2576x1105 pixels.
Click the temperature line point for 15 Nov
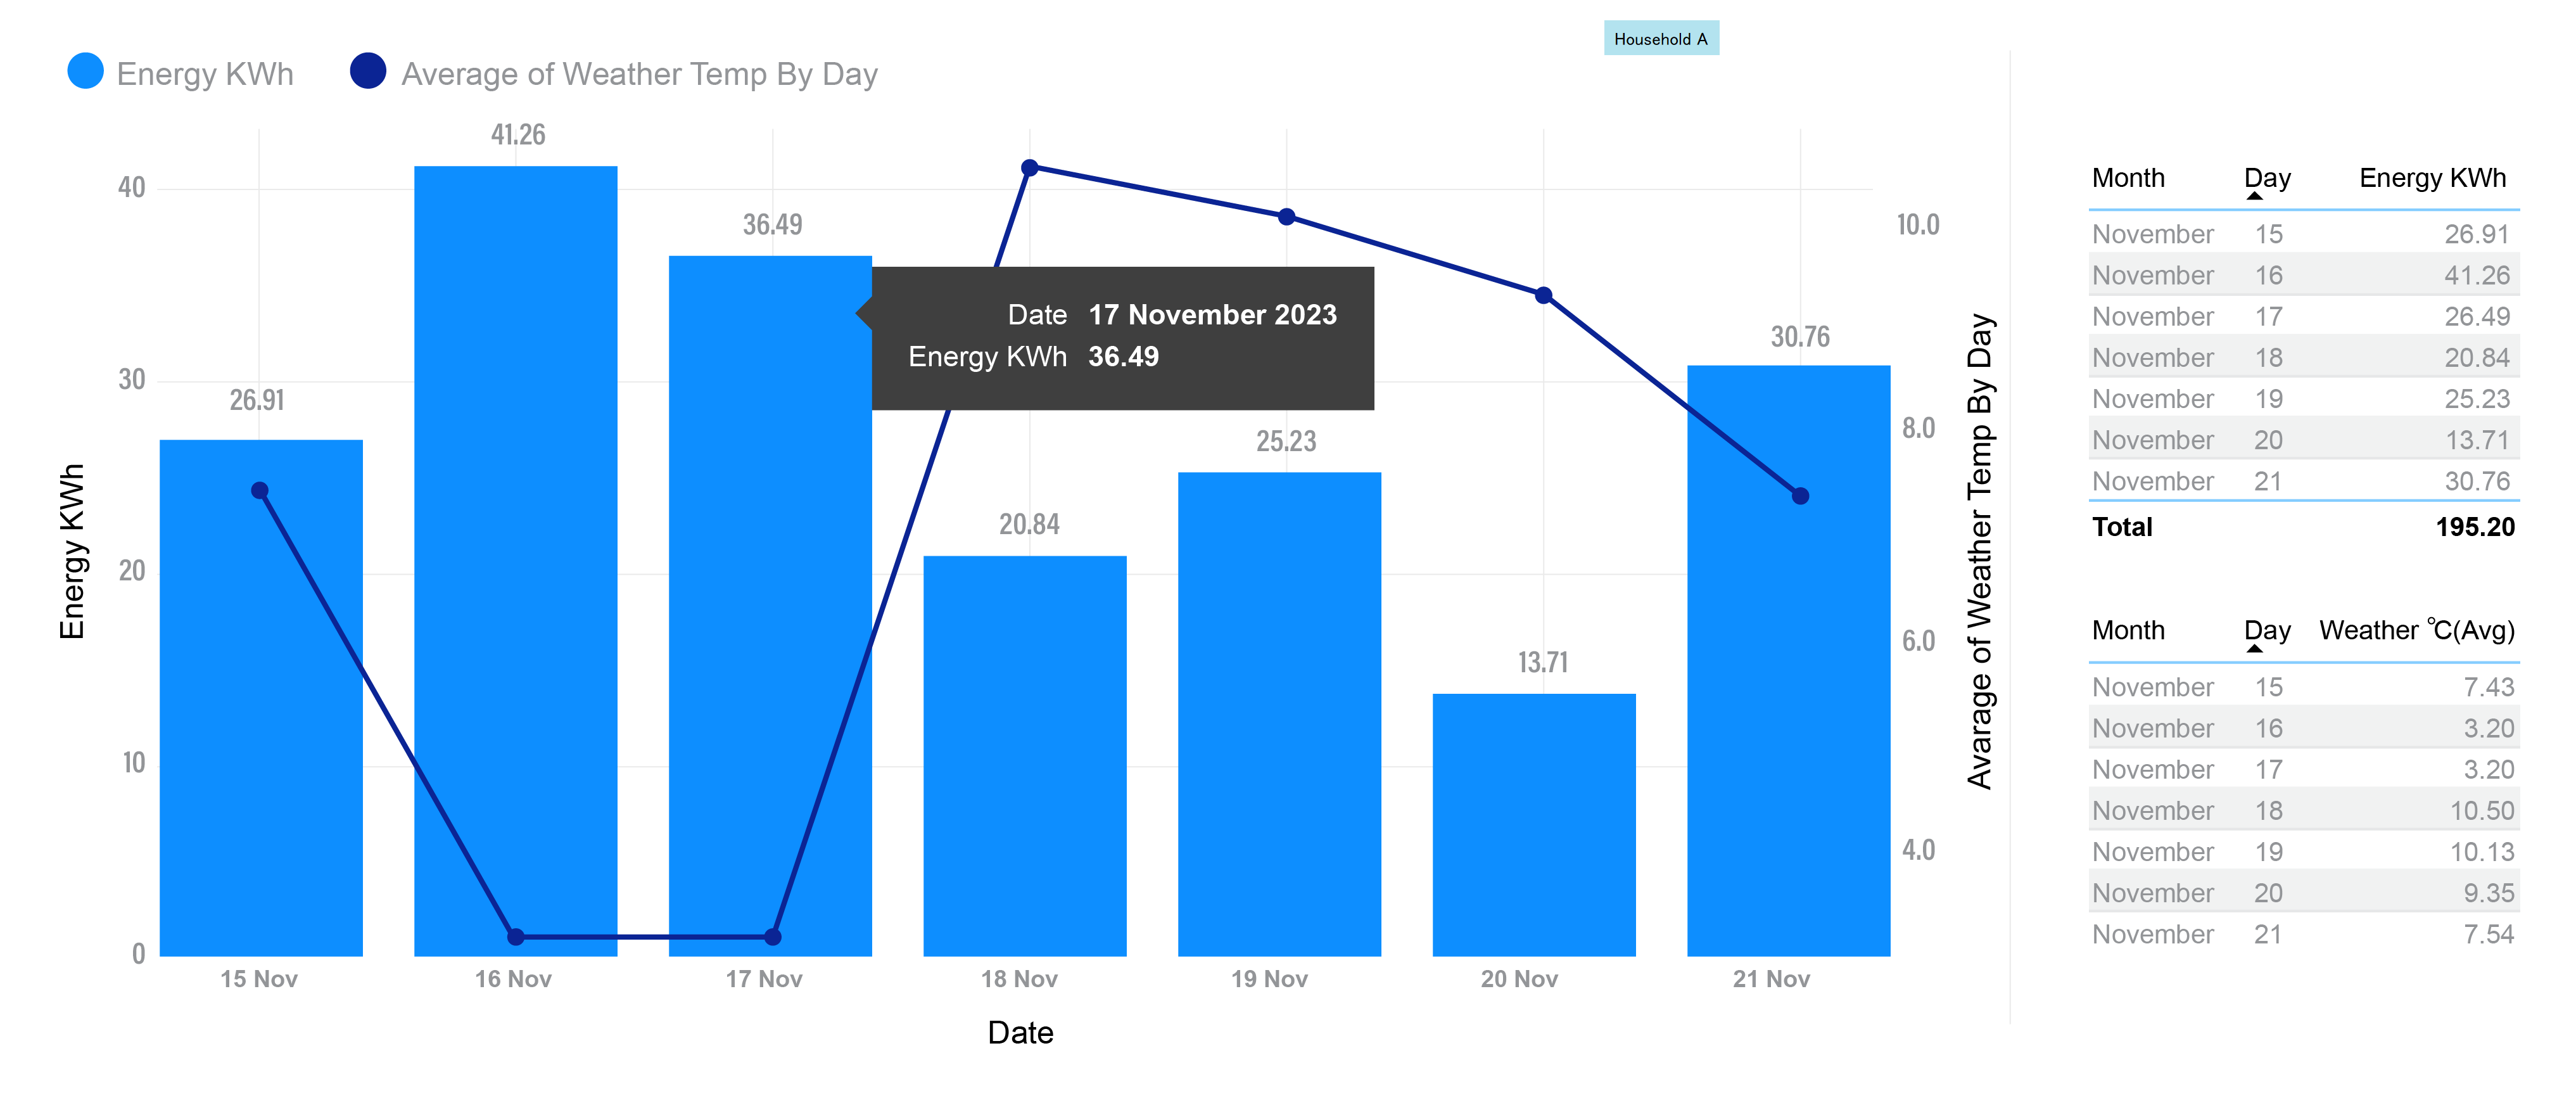pyautogui.click(x=260, y=491)
